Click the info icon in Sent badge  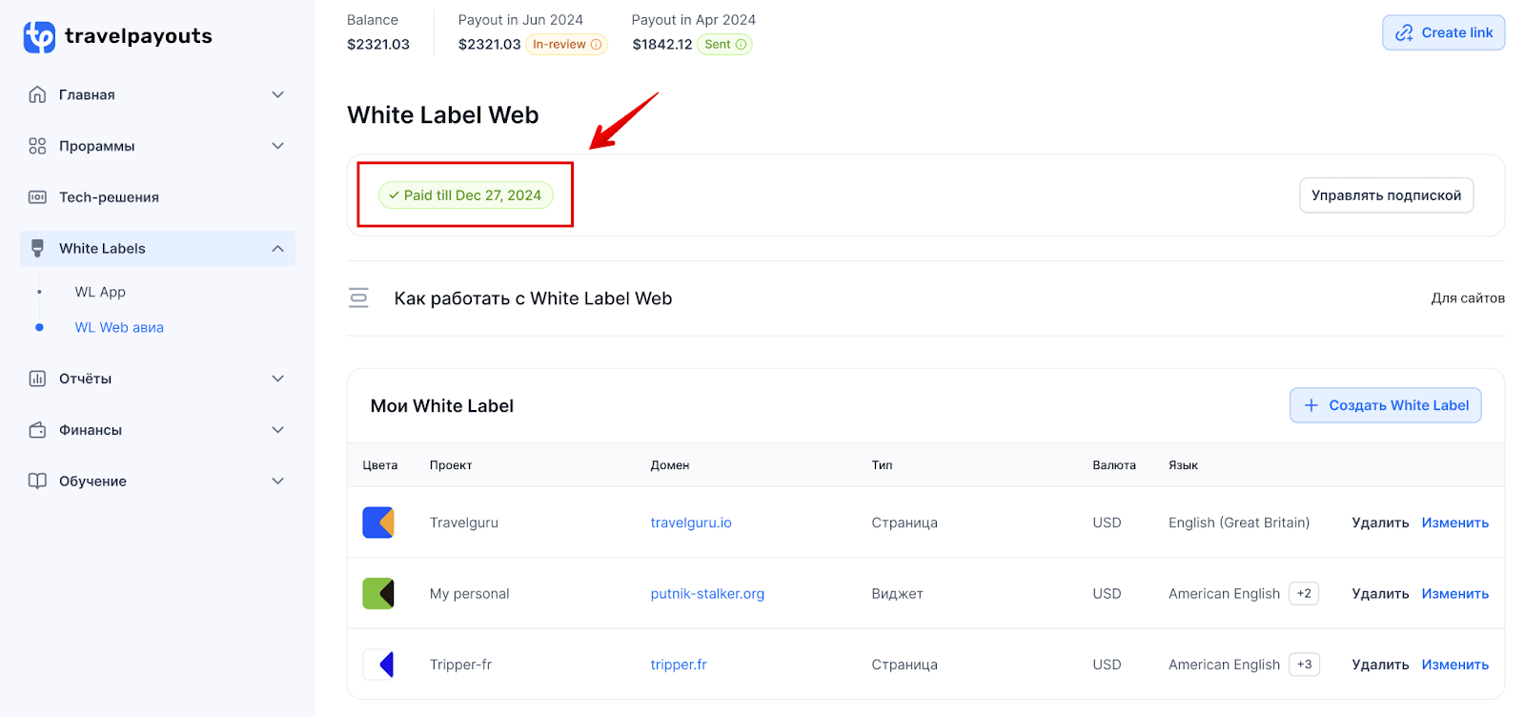tap(741, 44)
